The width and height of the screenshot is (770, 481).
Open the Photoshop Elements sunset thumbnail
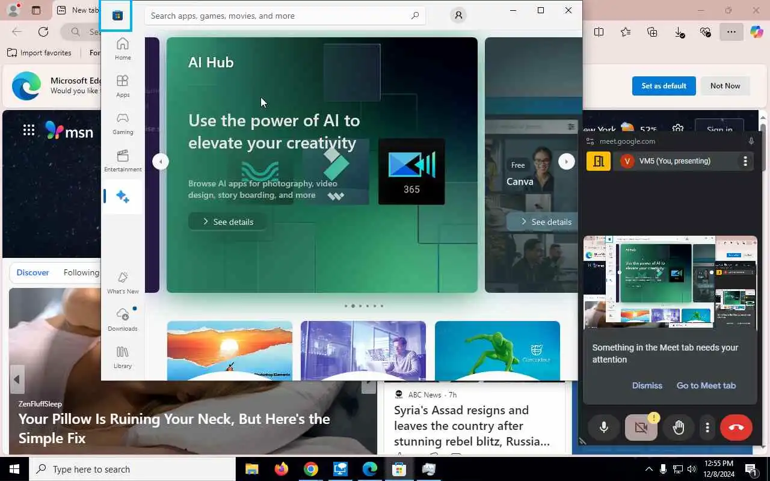(230, 351)
